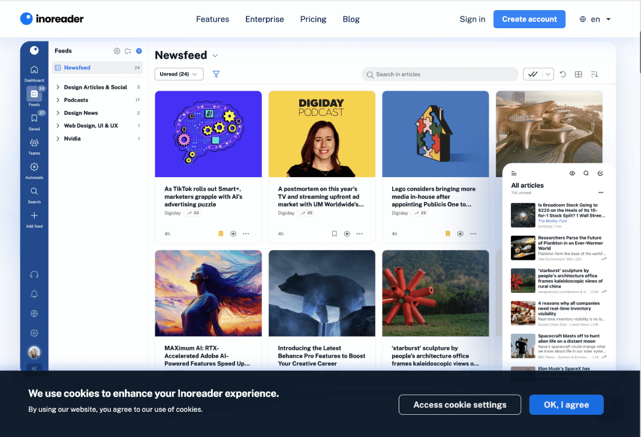Viewport: 641px width, 437px height.
Task: Open the Dashboard sidebar icon
Action: tap(34, 70)
